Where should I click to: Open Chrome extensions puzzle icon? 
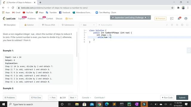point(178,8)
